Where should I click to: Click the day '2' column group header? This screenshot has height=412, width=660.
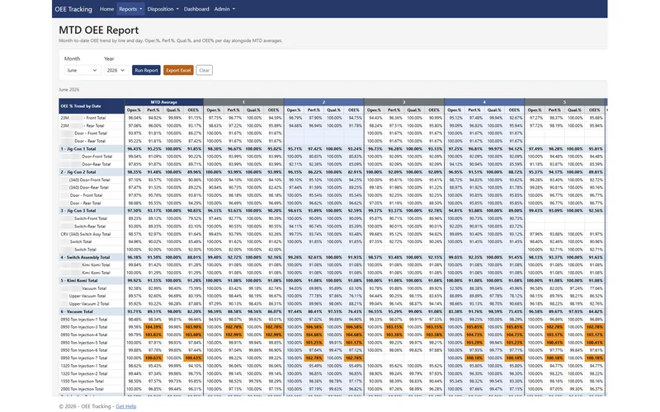tap(323, 102)
